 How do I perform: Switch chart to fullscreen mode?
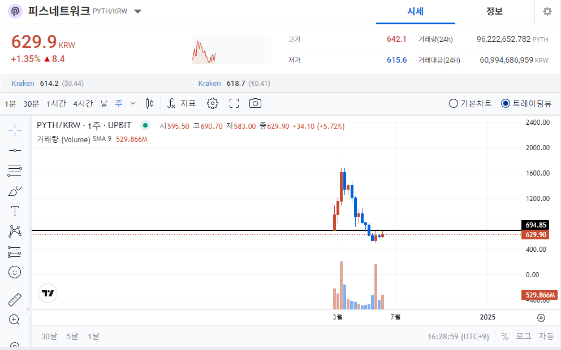[x=234, y=103]
